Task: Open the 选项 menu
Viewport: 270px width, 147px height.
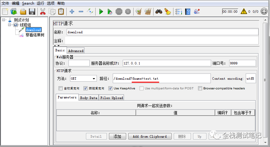Action: tap(51, 3)
